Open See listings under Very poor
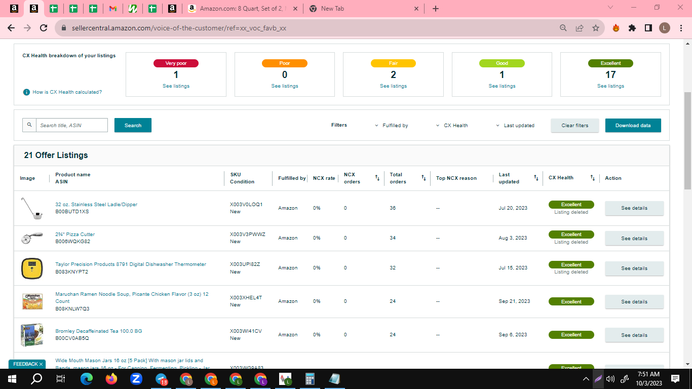 tap(176, 86)
